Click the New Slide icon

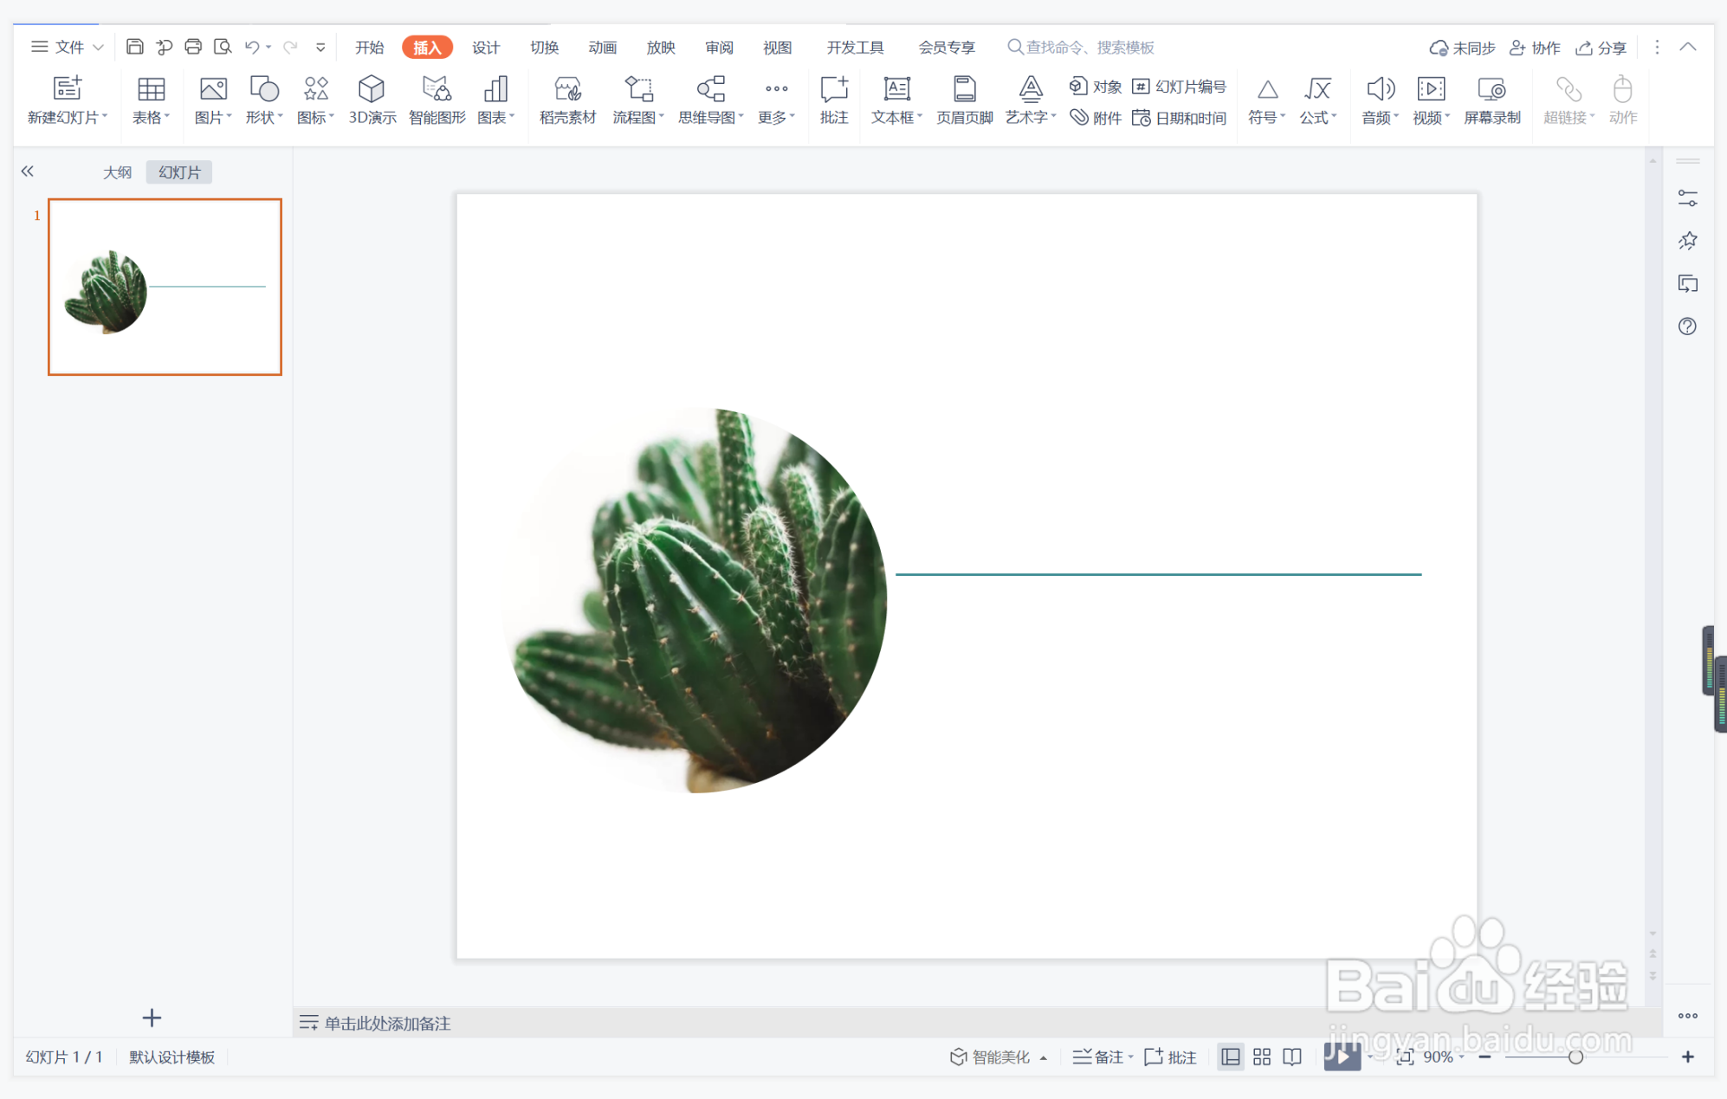pyautogui.click(x=67, y=88)
